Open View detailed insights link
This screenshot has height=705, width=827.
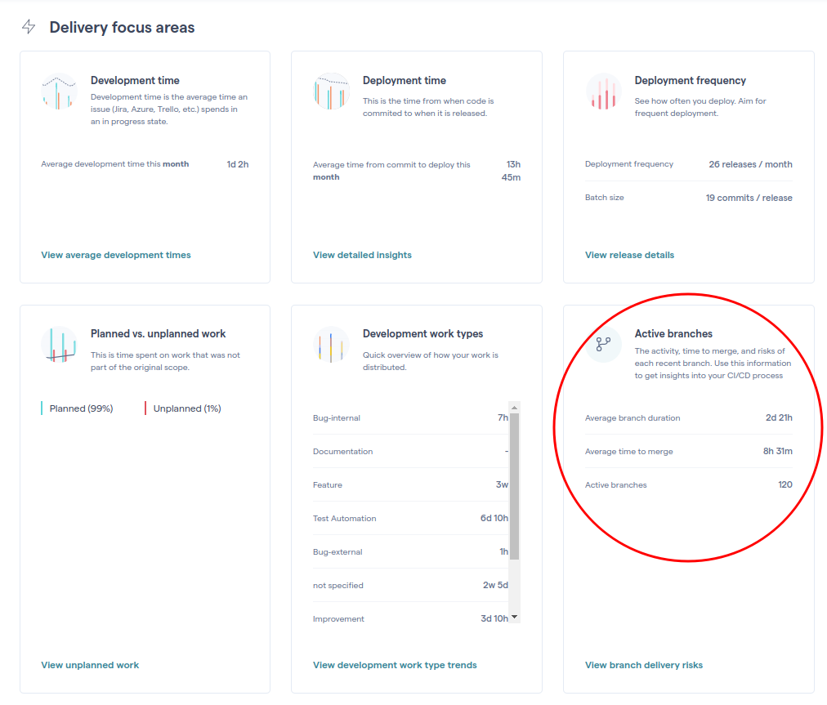362,255
